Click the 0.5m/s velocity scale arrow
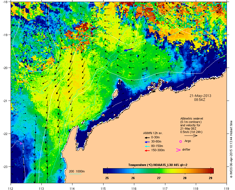This screenshot has width=235, height=190. [x=191, y=136]
